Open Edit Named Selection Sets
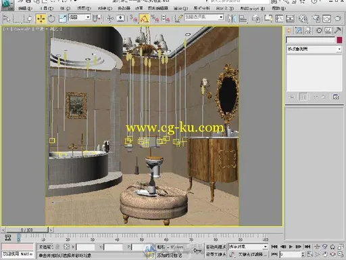Image resolution: width=346 pixels, height=260 pixels. point(178,18)
